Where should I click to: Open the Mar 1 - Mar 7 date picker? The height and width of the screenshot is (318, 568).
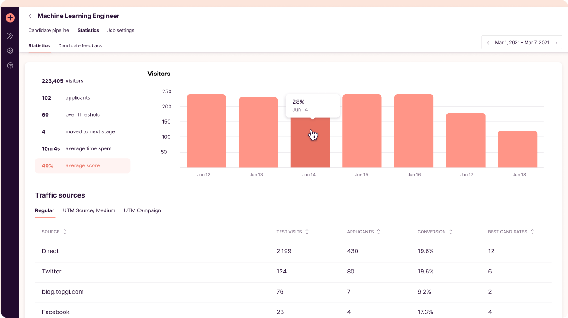(x=522, y=43)
